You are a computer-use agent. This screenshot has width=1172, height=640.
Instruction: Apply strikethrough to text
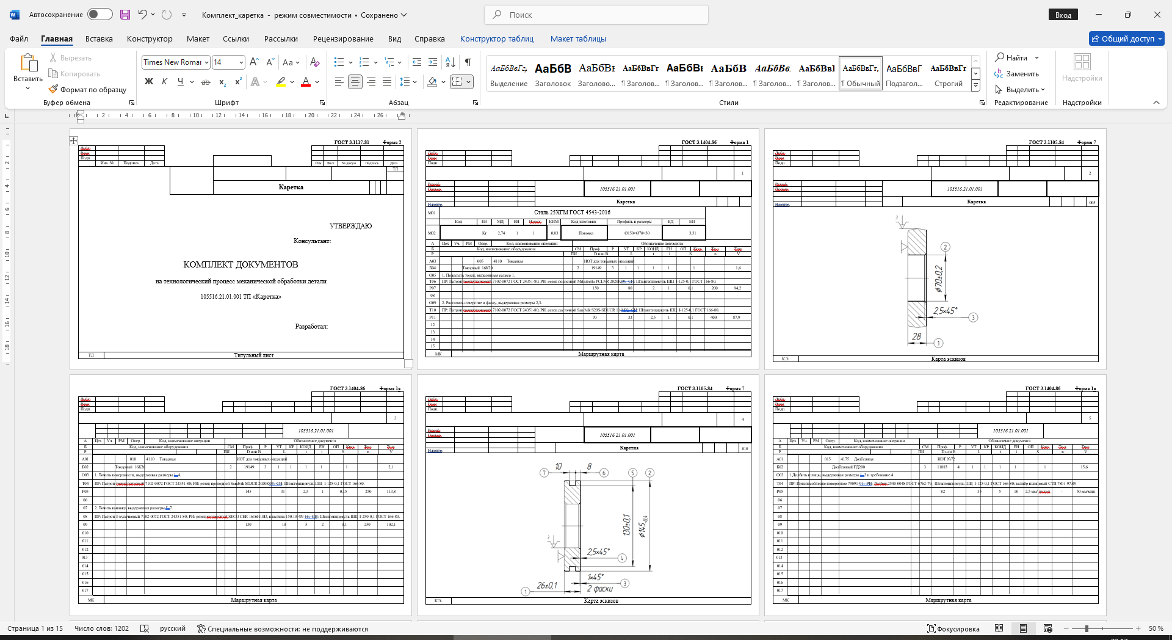[x=206, y=82]
